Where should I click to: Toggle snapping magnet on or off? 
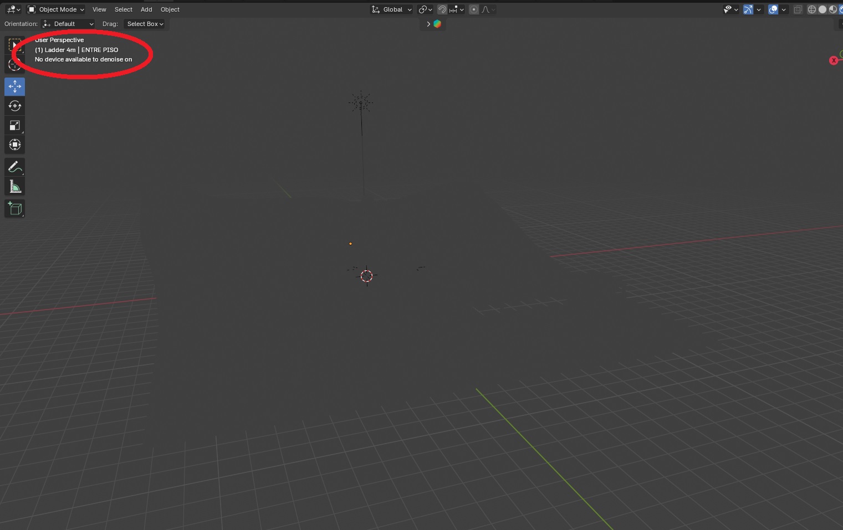pyautogui.click(x=442, y=9)
